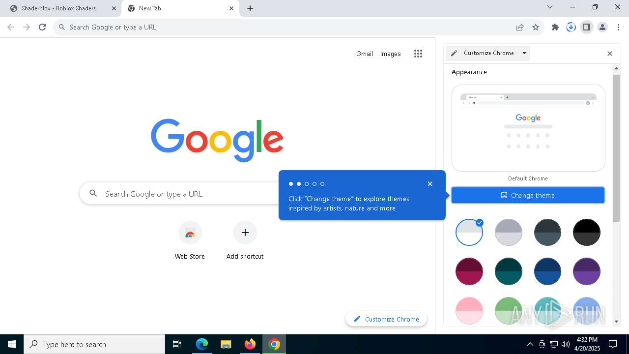629x354 pixels.
Task: Click the Chrome taskbar icon
Action: pos(274,344)
